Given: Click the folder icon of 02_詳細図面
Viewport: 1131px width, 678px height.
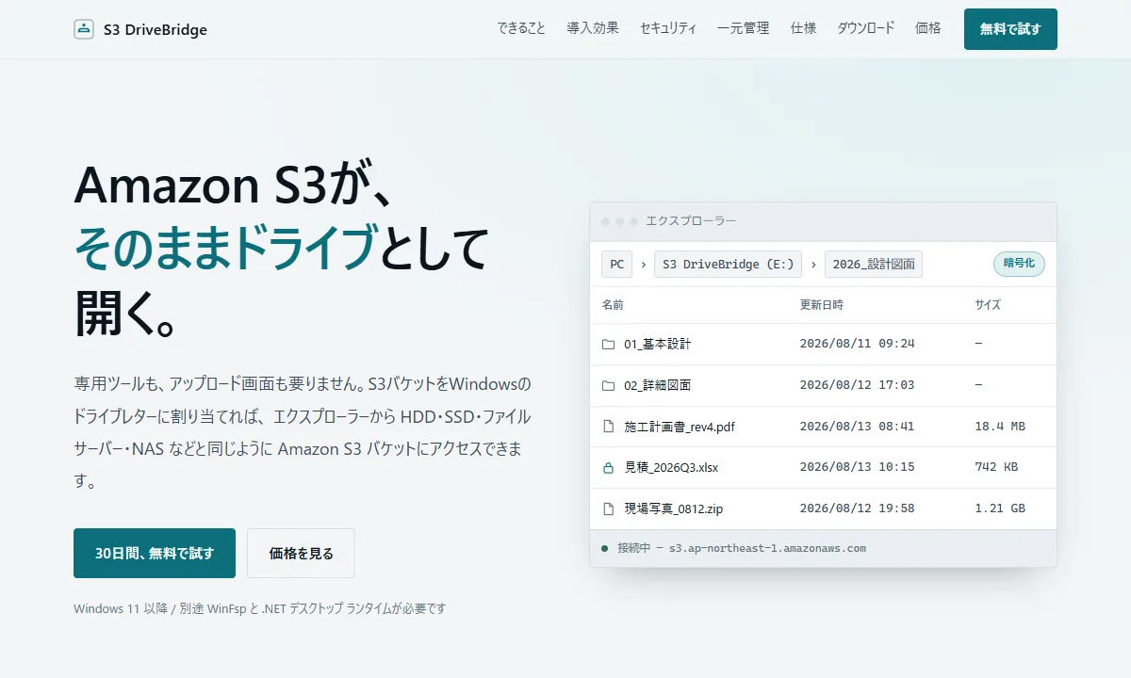Looking at the screenshot, I should [608, 385].
